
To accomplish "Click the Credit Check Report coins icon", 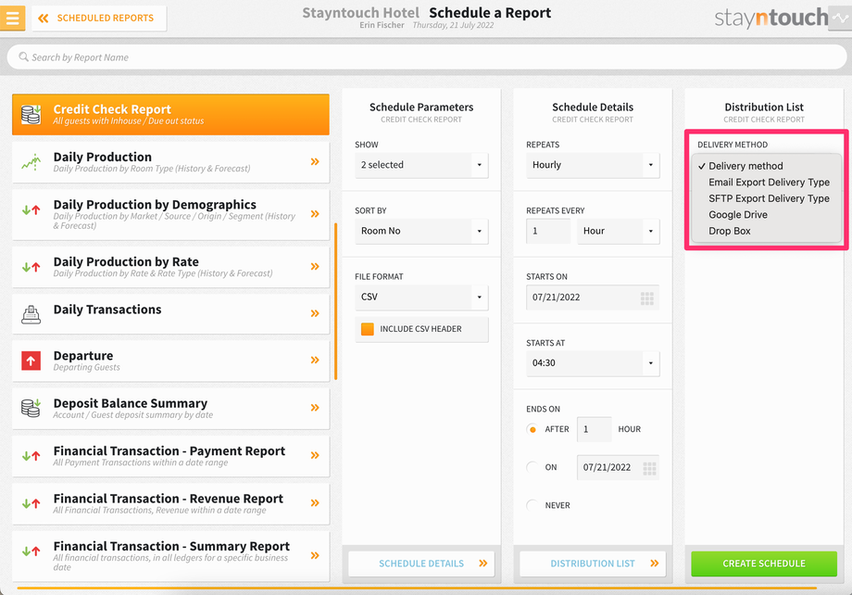I will tap(31, 114).
